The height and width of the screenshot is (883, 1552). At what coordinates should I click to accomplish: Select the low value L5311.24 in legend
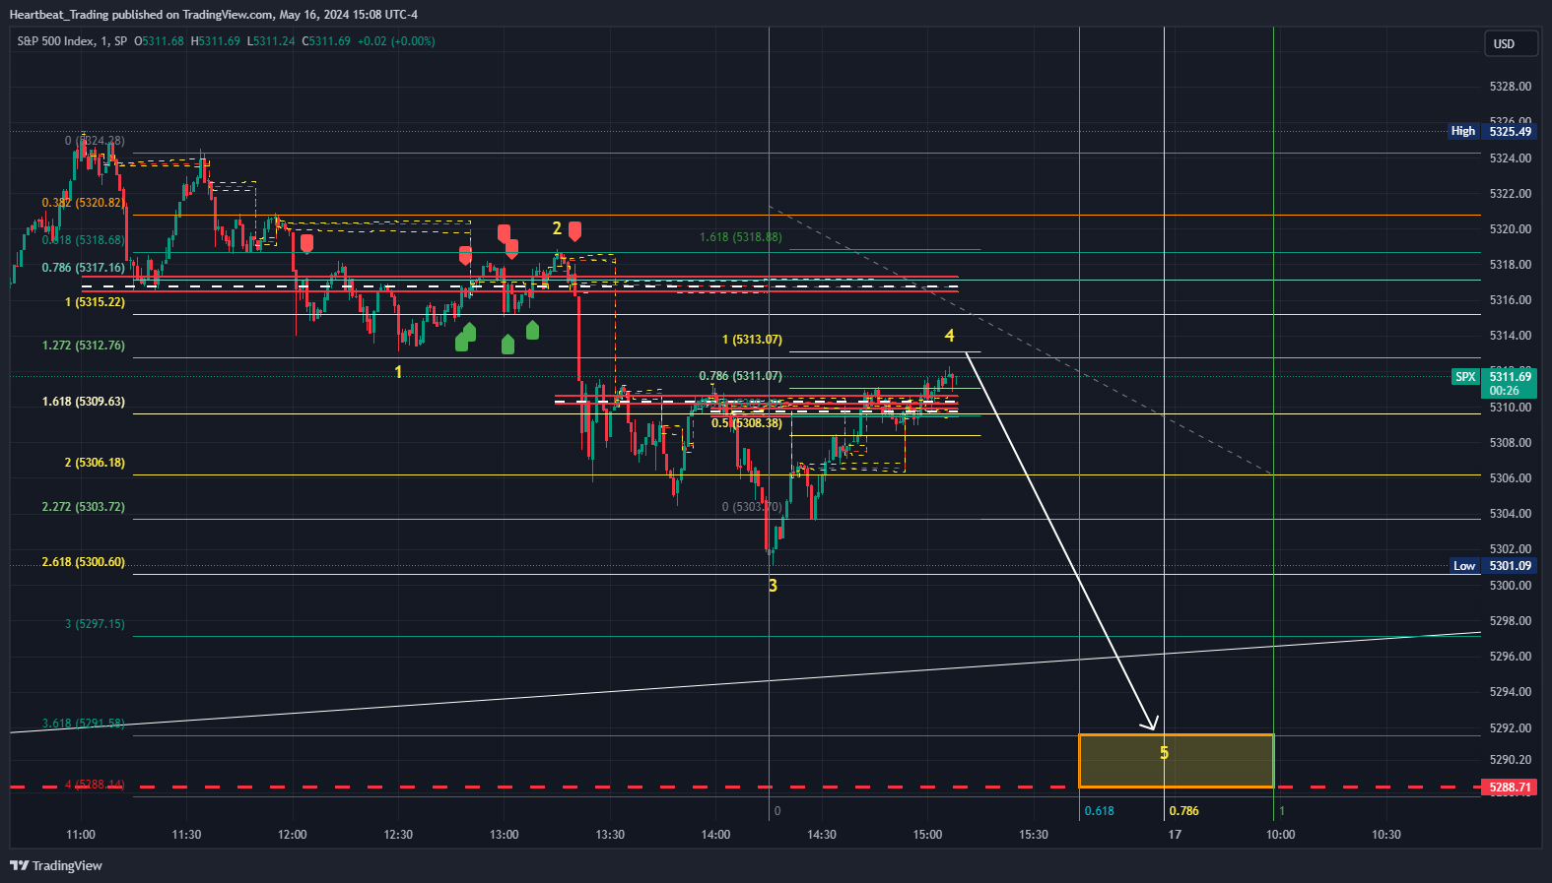pyautogui.click(x=271, y=41)
